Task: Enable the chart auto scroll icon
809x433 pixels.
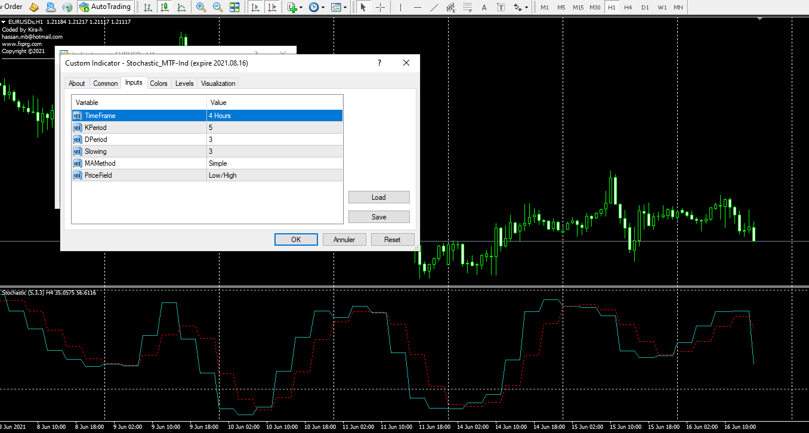Action: click(x=255, y=7)
